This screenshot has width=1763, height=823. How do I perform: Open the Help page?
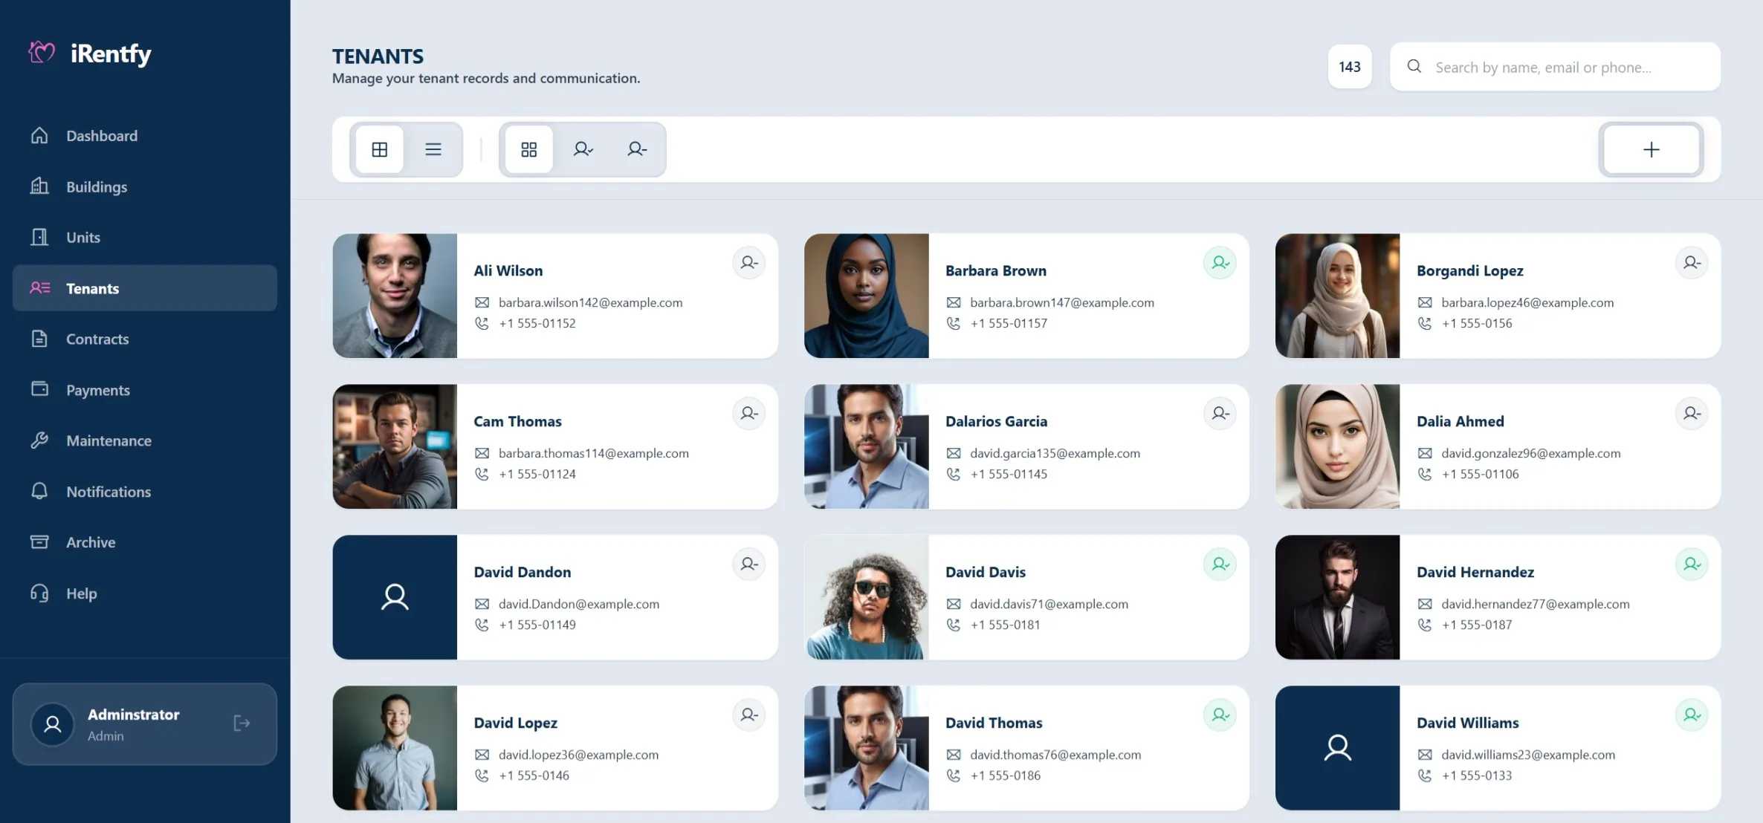145,593
